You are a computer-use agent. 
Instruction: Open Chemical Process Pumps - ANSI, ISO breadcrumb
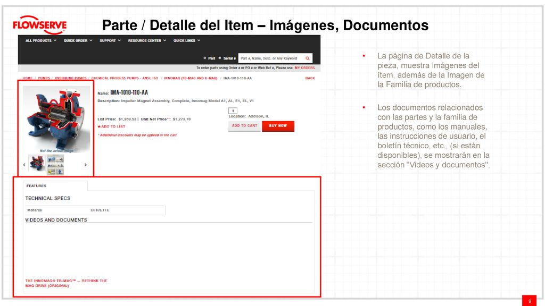coord(125,79)
